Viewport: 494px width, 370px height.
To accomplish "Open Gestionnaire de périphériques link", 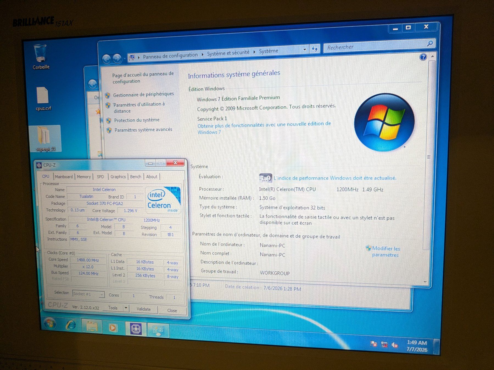I will pyautogui.click(x=144, y=94).
